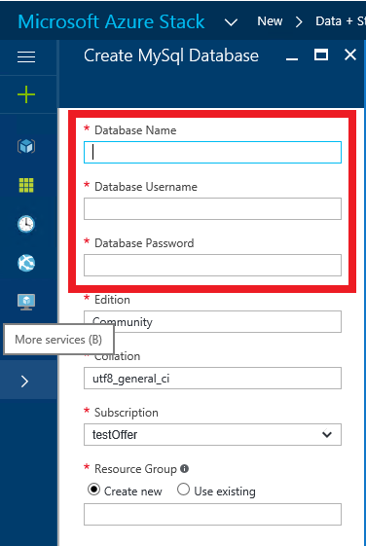Click the New breadcrumb item

click(x=270, y=21)
